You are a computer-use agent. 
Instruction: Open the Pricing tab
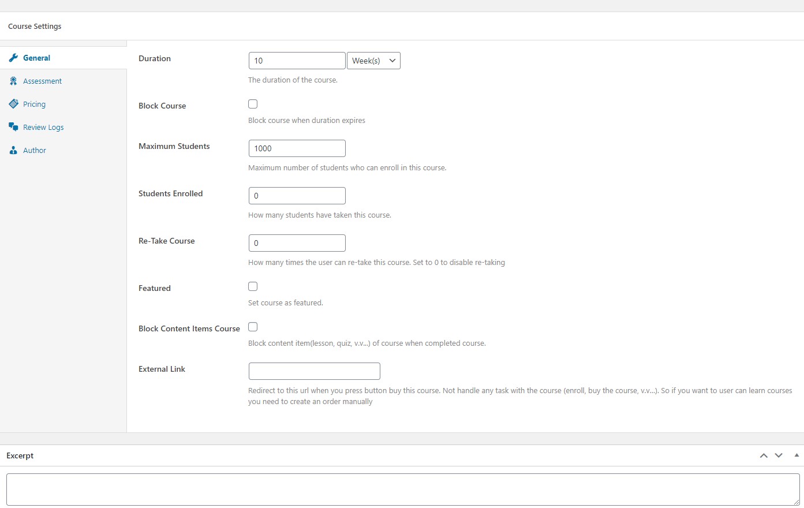[x=63, y=104]
